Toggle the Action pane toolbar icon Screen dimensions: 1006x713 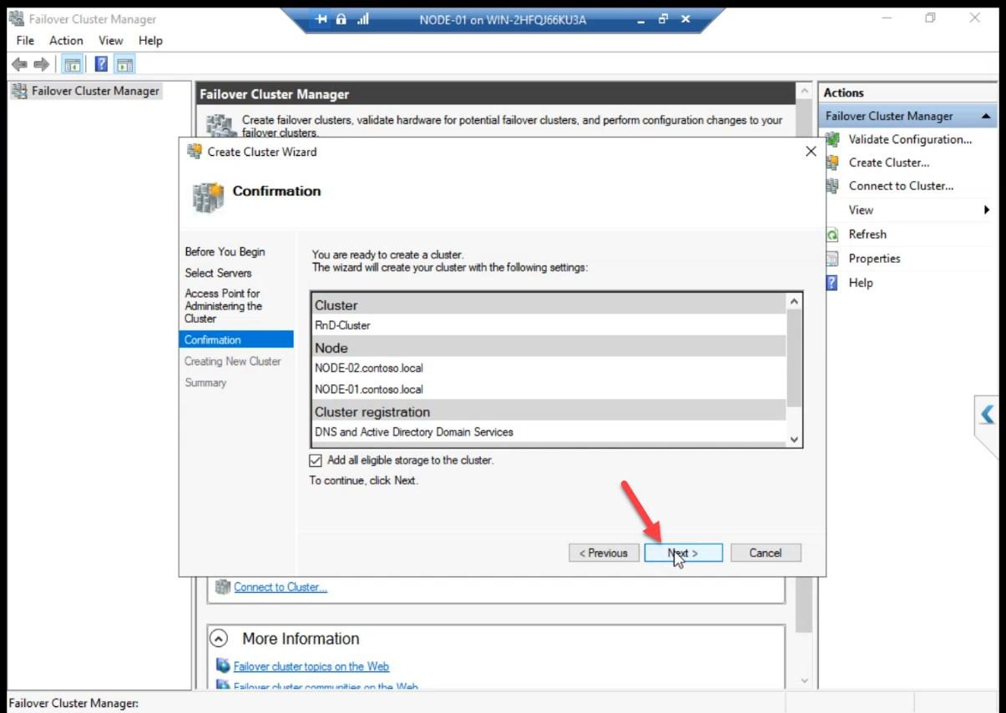[x=124, y=64]
